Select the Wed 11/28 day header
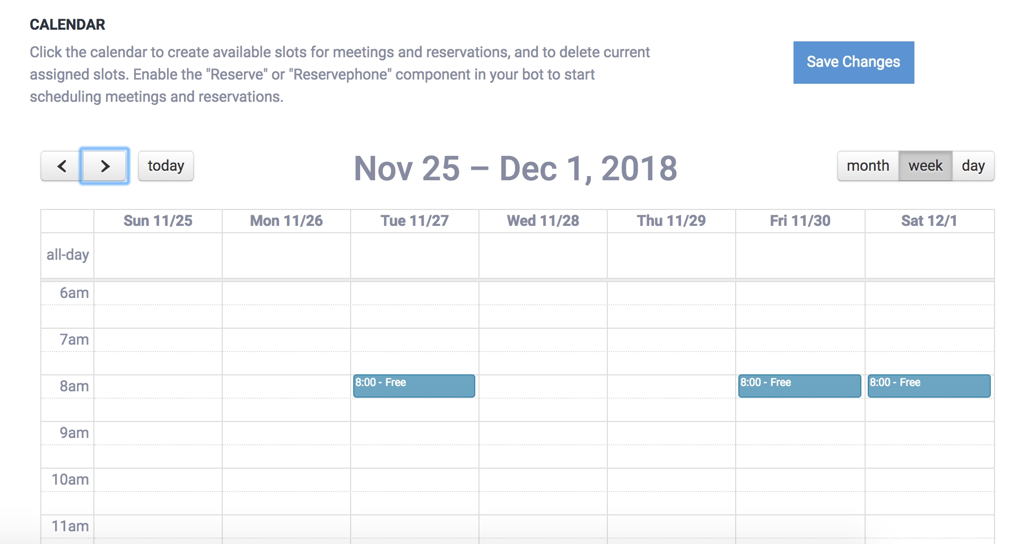 [x=543, y=221]
